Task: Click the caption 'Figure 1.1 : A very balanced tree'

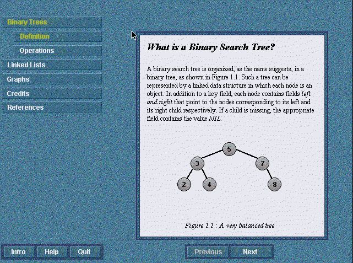Action: pyautogui.click(x=230, y=226)
